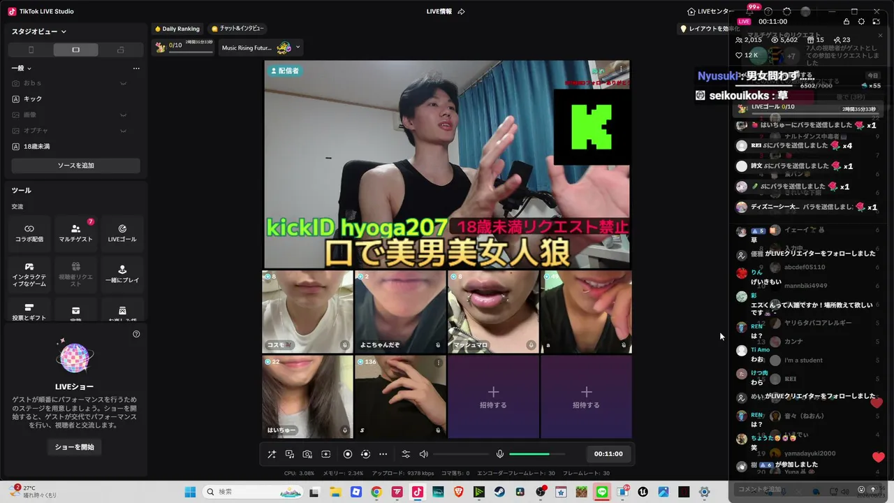
Task: Open Google Chrome from the taskbar
Action: point(376,492)
